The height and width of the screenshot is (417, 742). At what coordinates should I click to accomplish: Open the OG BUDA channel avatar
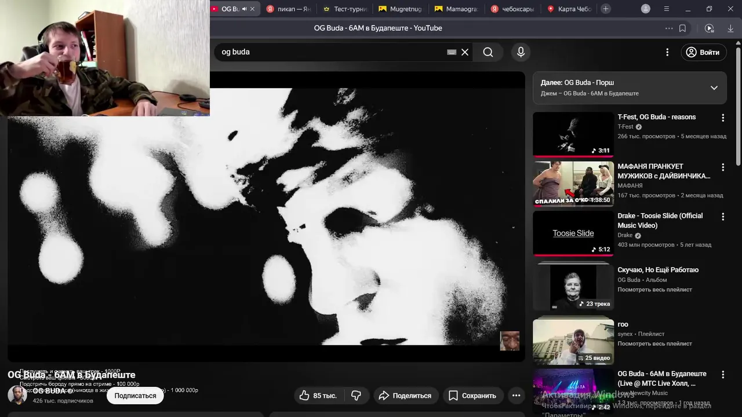(17, 395)
